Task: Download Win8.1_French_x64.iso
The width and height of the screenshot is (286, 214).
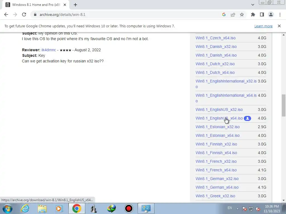Action: (216, 170)
